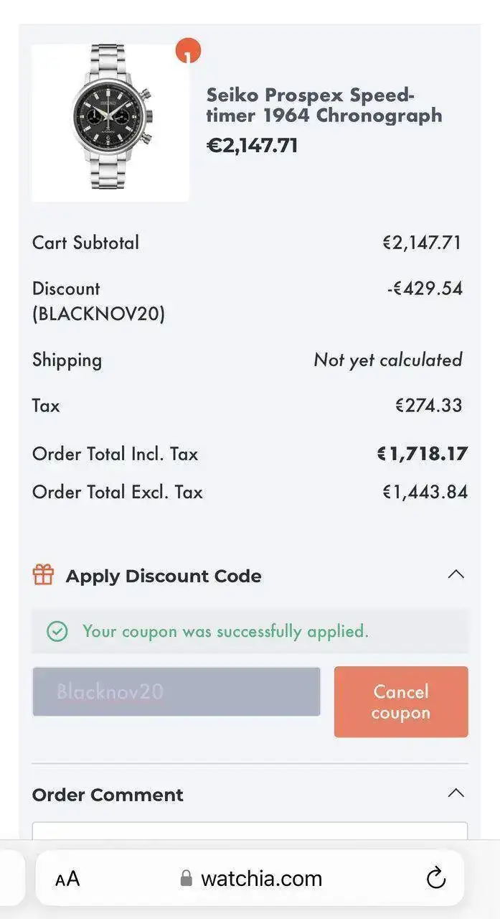Image resolution: width=500 pixels, height=919 pixels.
Task: Open the Seiko Prospex Speedtimer product title
Action: pos(324,105)
